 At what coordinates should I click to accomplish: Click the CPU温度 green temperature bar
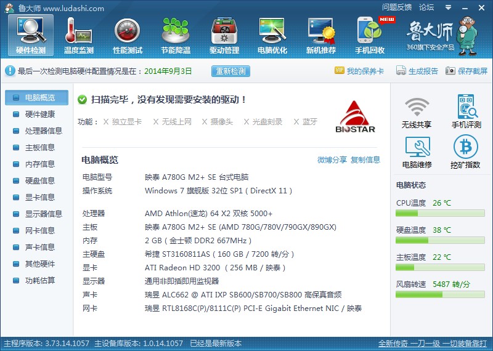click(x=441, y=214)
